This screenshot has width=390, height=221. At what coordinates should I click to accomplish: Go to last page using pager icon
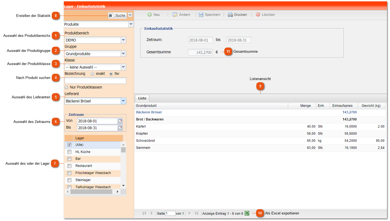pos(196,213)
